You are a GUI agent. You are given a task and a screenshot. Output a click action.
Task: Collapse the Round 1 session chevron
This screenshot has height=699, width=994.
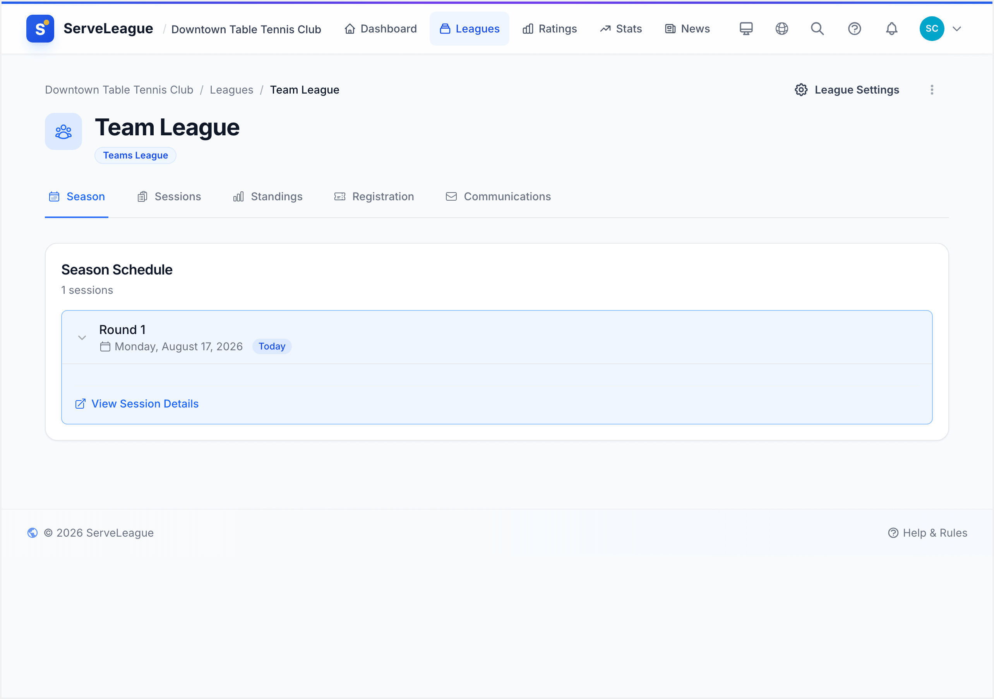(82, 338)
